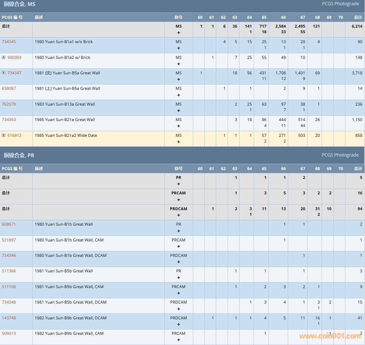This screenshot has height=345, width=365.
Task: Click the PCGS number 900393 link
Action: [x=14, y=58]
